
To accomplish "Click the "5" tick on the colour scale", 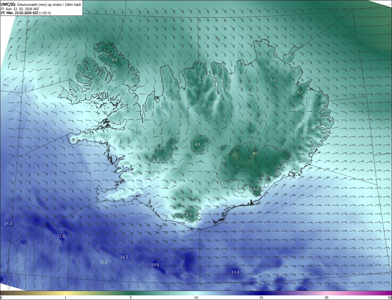I will (131, 298).
